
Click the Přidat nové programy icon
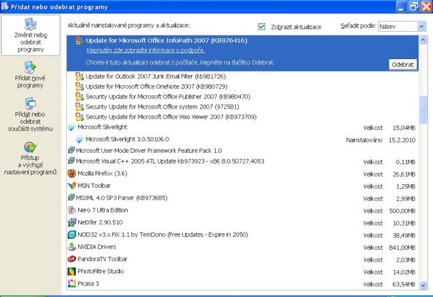click(30, 67)
